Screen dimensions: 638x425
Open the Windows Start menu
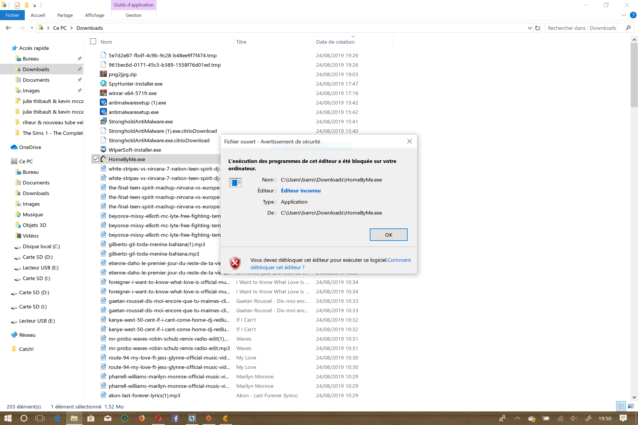[8, 418]
